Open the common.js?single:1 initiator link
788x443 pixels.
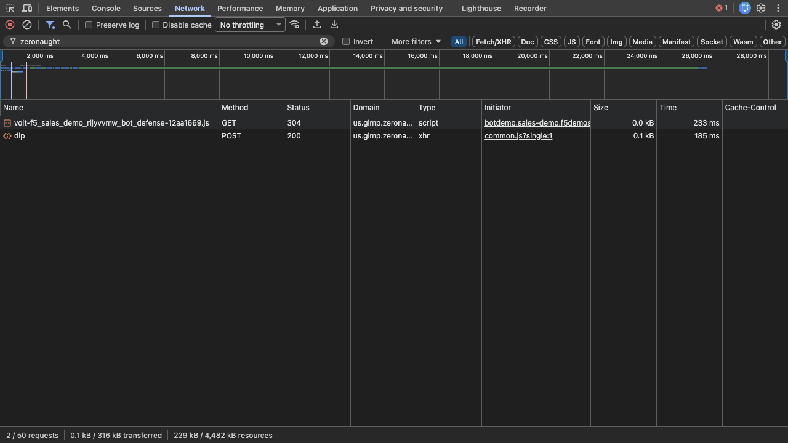tap(518, 135)
